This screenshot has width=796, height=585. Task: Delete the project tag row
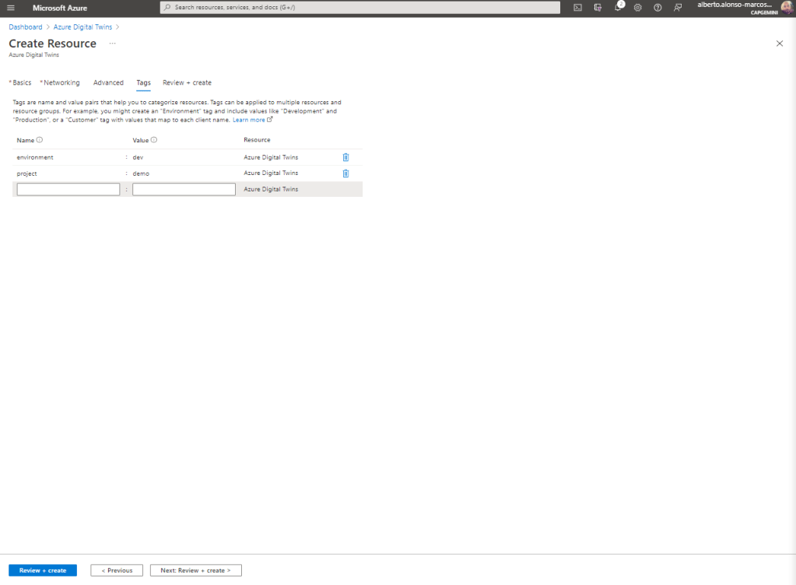coord(345,173)
